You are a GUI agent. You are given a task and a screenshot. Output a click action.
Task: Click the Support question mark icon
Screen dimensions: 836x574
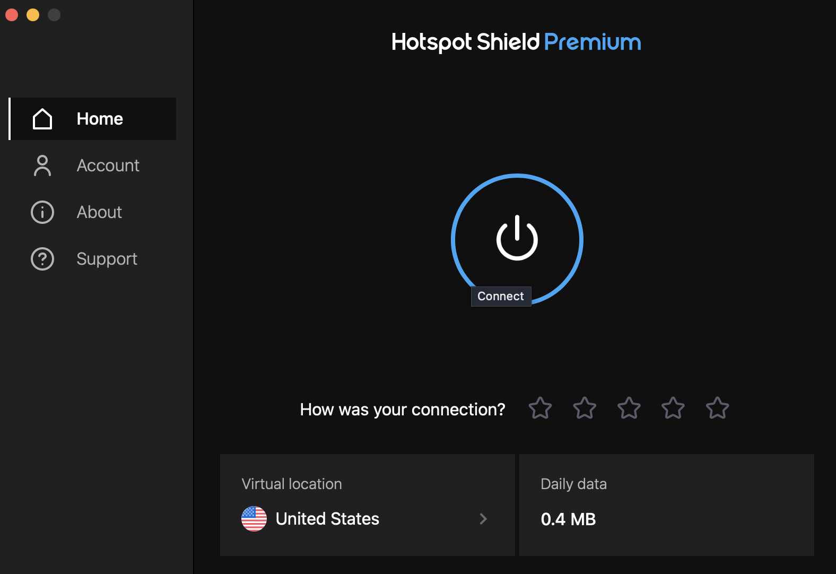(x=42, y=259)
